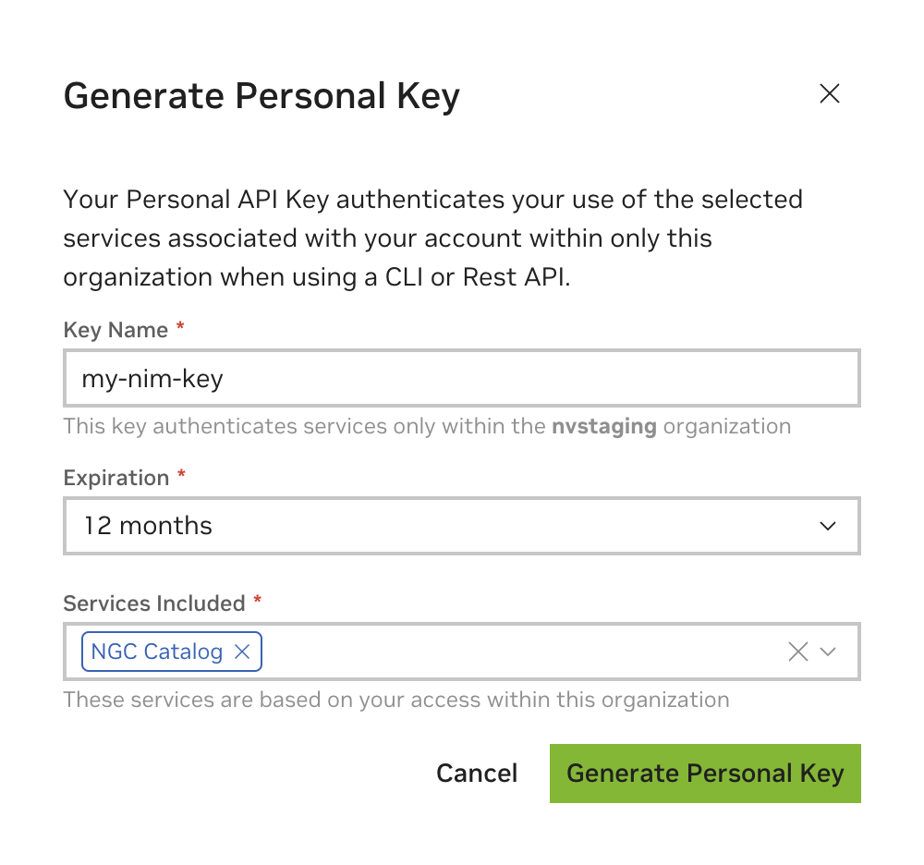
Task: Click the red asterisk beside Expiration
Action: tap(181, 476)
